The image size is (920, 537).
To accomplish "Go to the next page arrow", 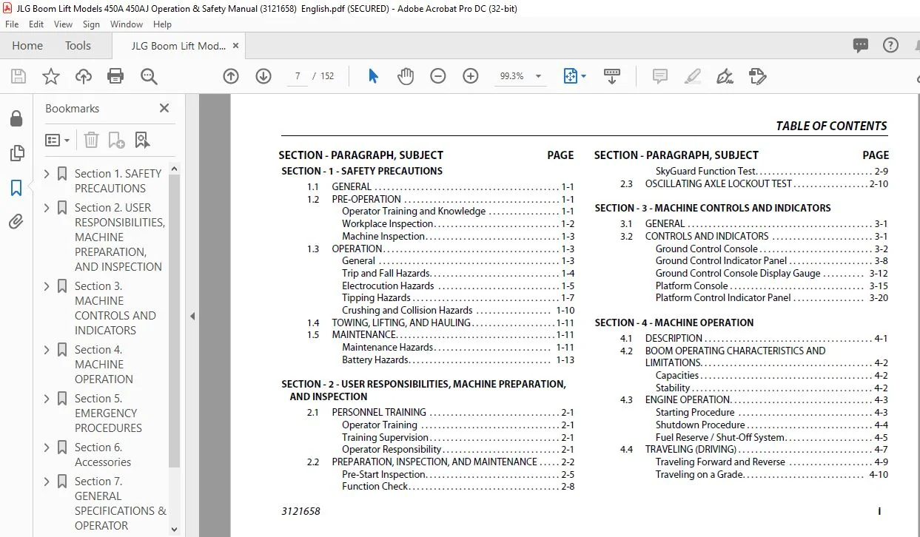I will point(263,76).
